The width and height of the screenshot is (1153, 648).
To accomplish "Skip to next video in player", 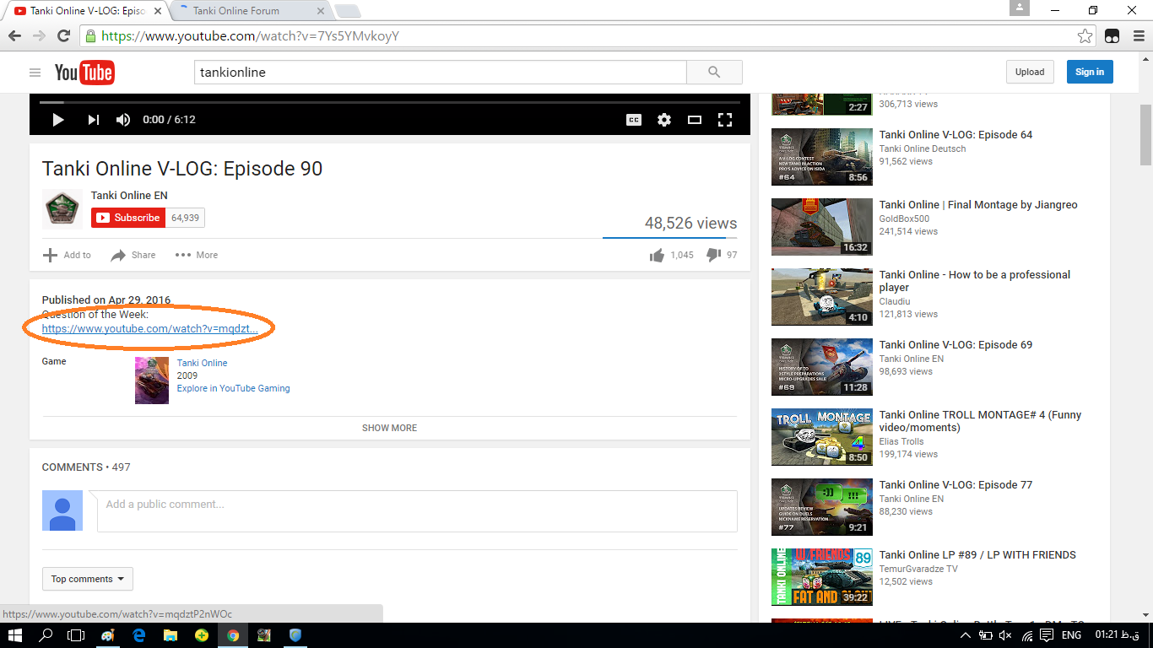I will pos(93,120).
